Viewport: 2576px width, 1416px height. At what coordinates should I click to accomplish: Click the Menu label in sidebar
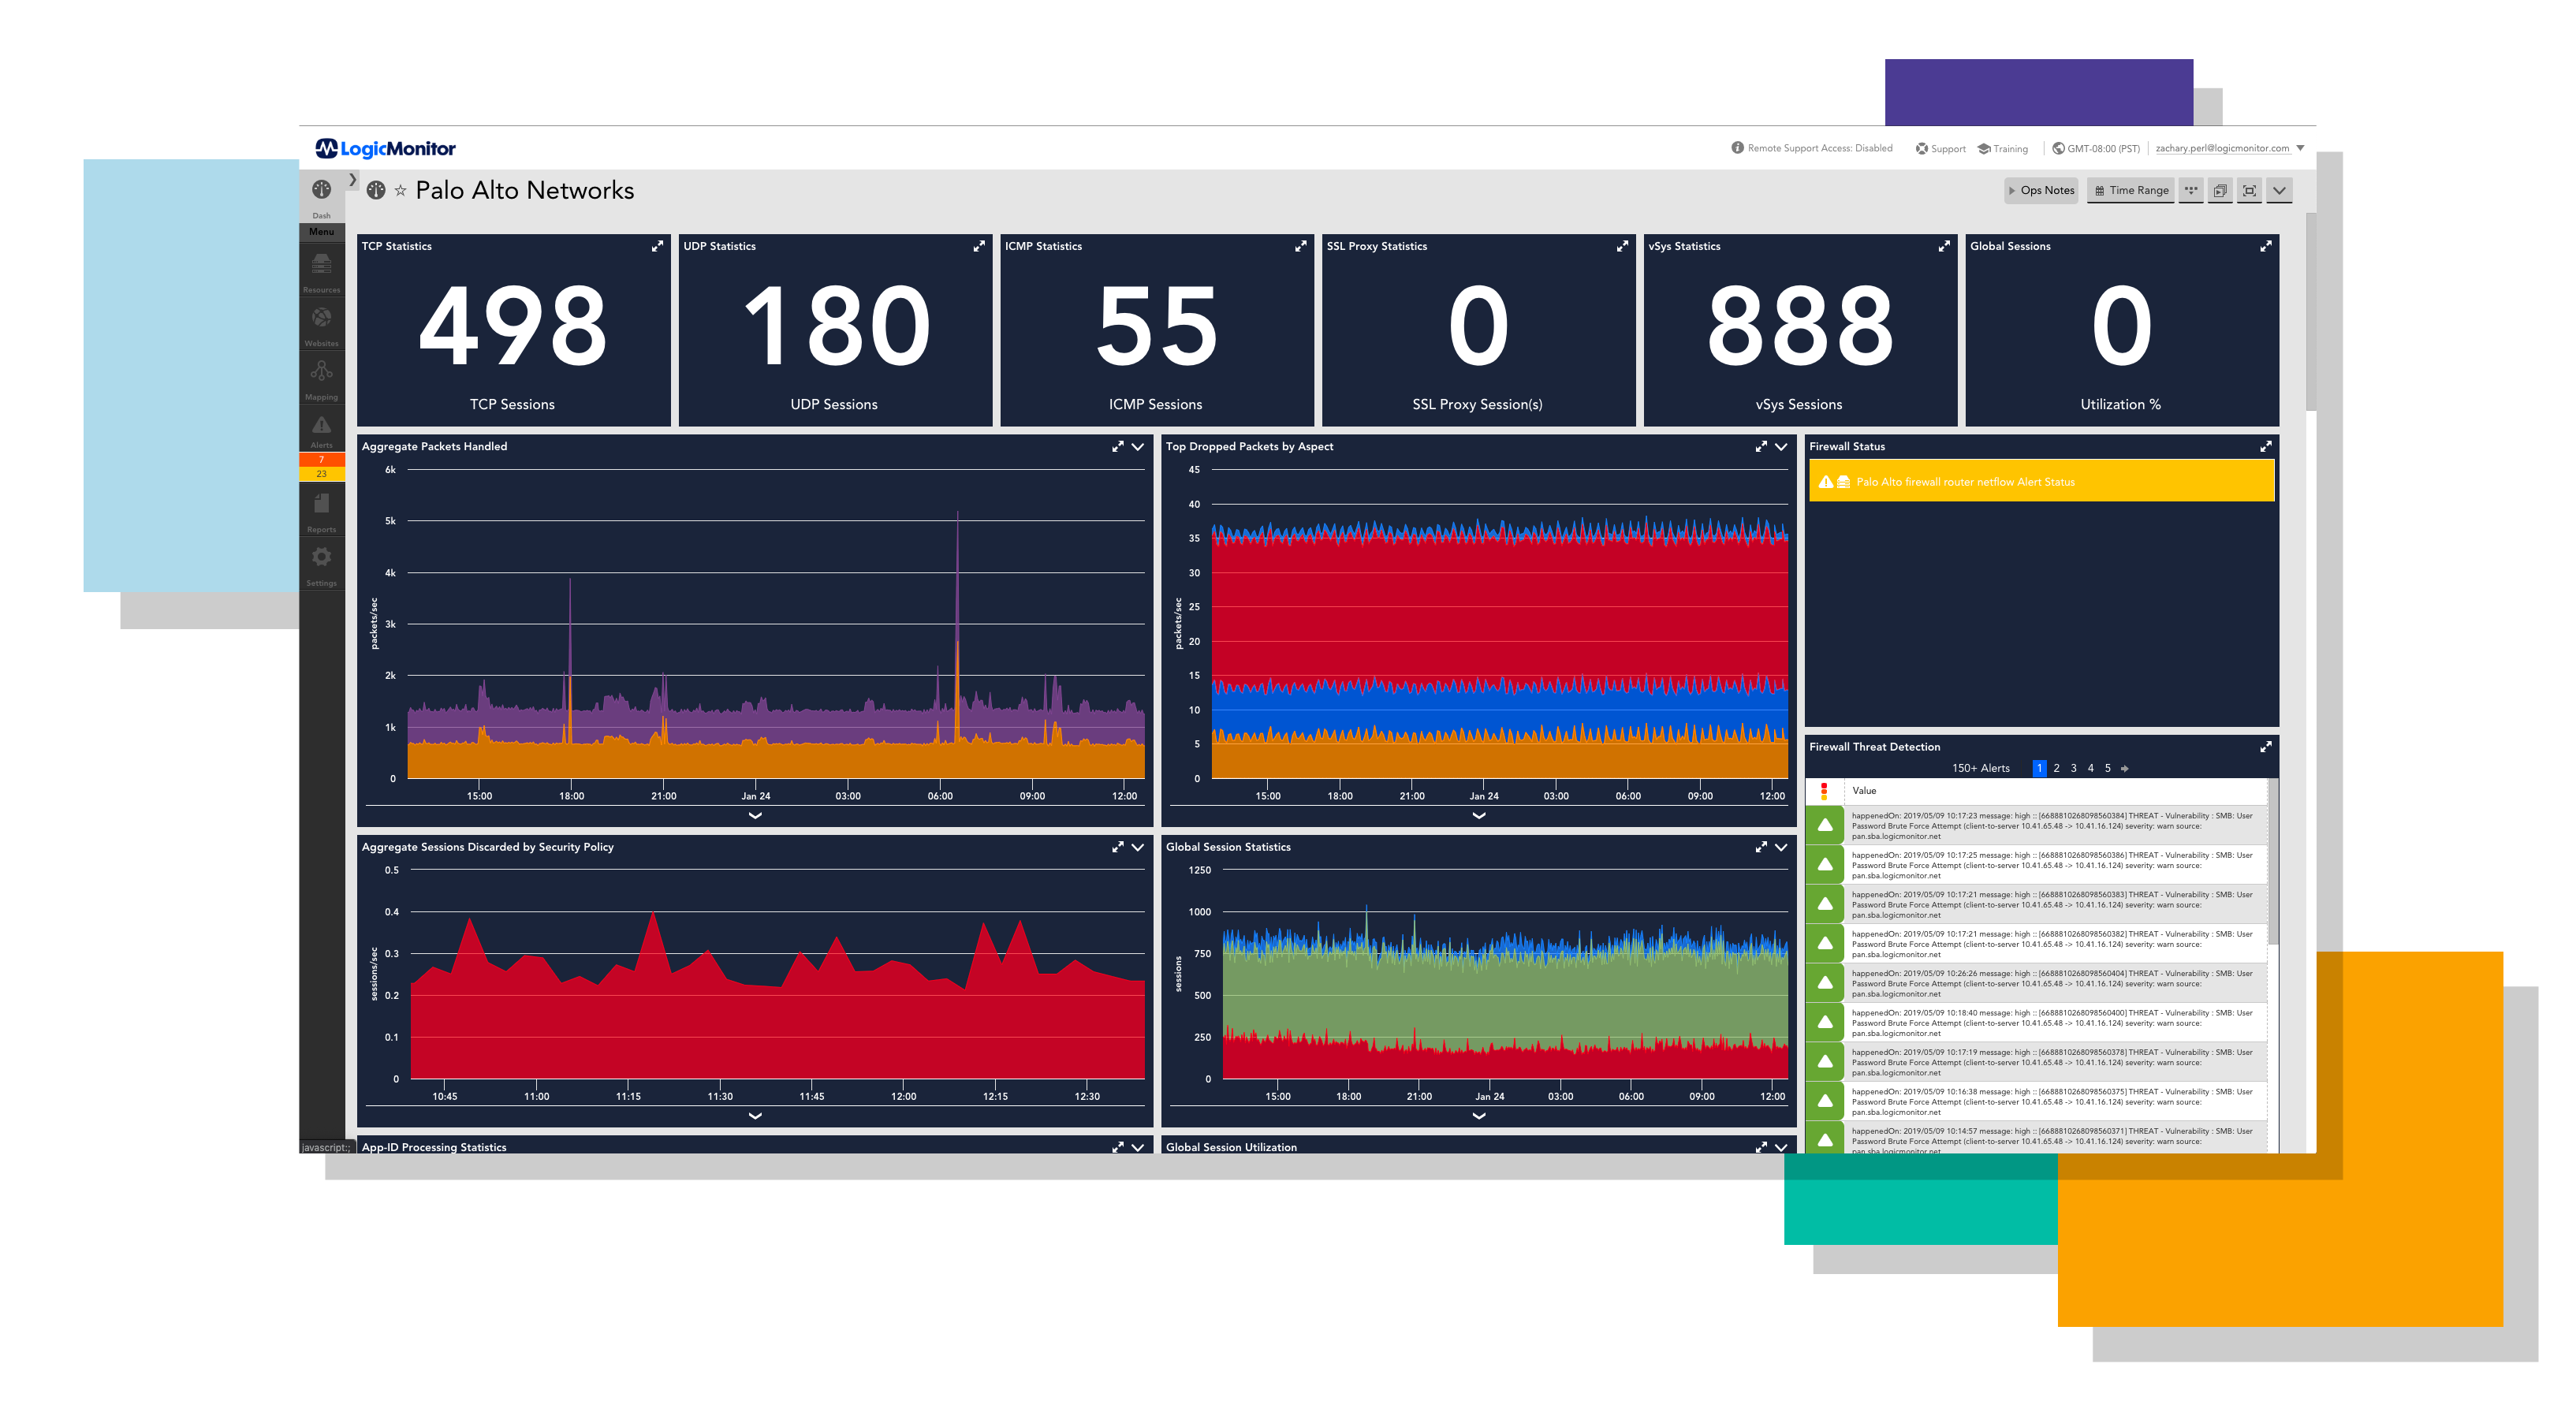(321, 231)
